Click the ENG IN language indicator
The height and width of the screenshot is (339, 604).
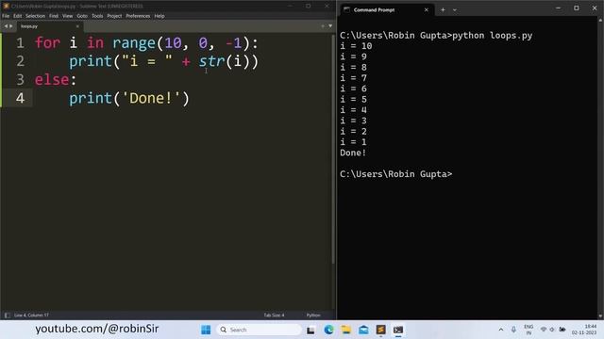(528, 330)
